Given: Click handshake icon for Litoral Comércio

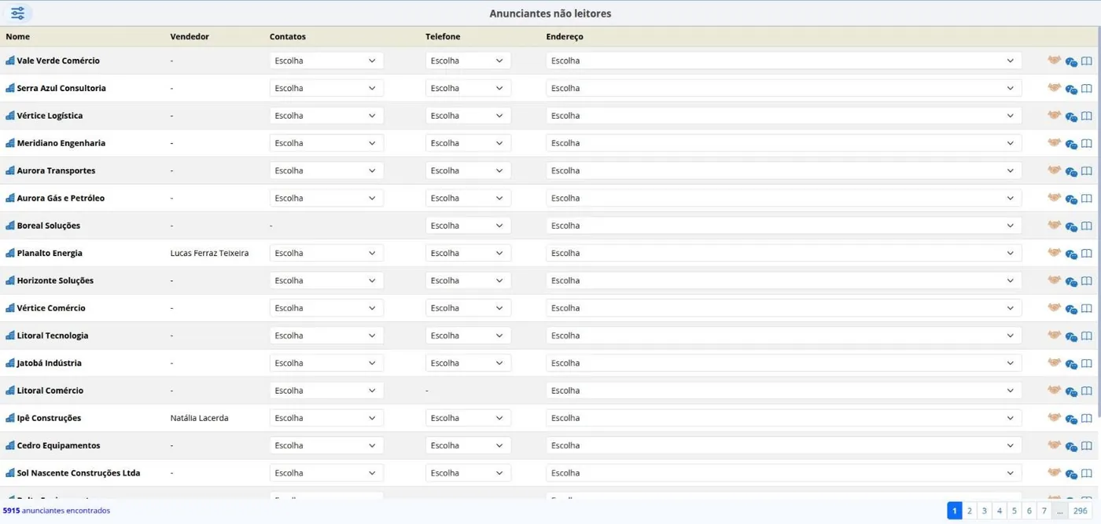Looking at the screenshot, I should [1055, 390].
